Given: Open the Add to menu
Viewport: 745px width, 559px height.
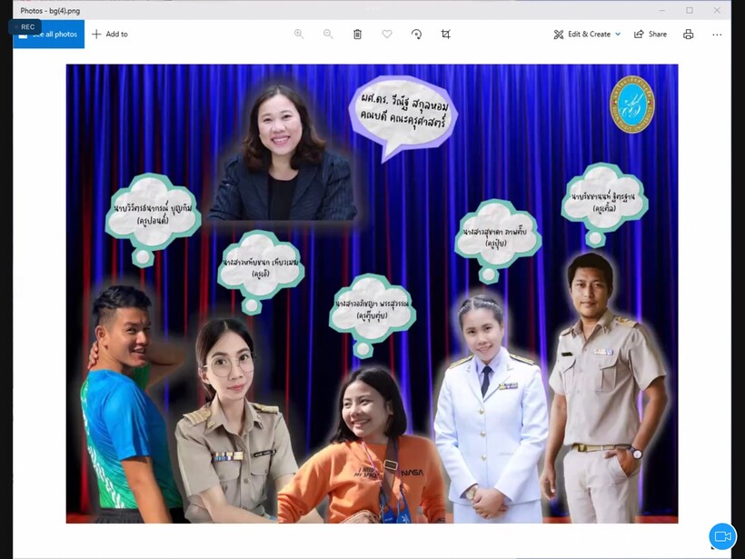Looking at the screenshot, I should pos(110,35).
